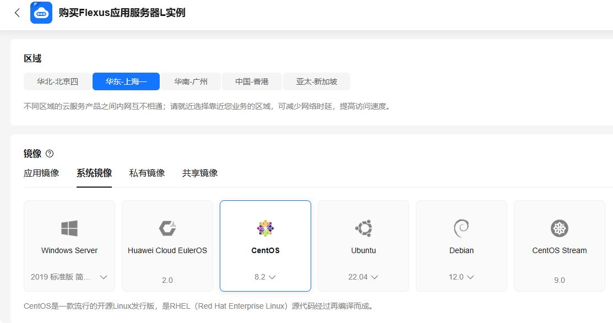This screenshot has height=323, width=613.
Task: Click the CentOS description text below cards
Action: click(x=199, y=306)
